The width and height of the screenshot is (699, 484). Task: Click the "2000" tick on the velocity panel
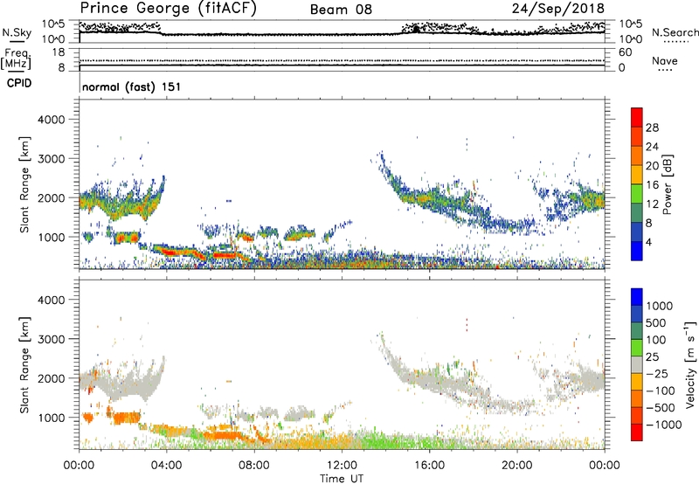(x=51, y=378)
